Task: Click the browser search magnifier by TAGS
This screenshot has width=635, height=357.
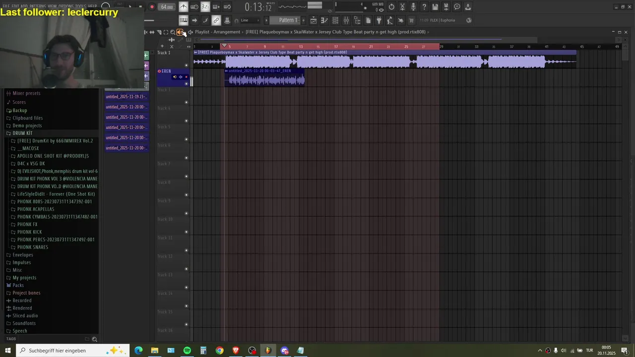Action: (x=94, y=339)
